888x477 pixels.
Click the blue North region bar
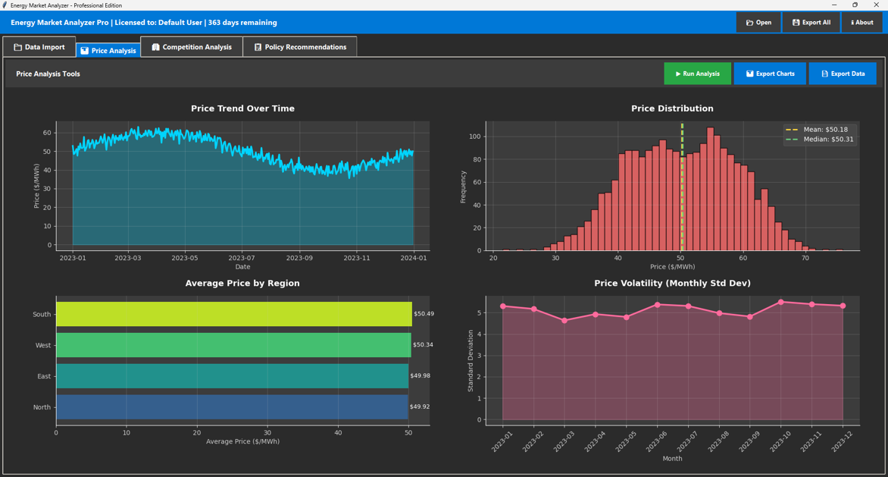coord(232,407)
